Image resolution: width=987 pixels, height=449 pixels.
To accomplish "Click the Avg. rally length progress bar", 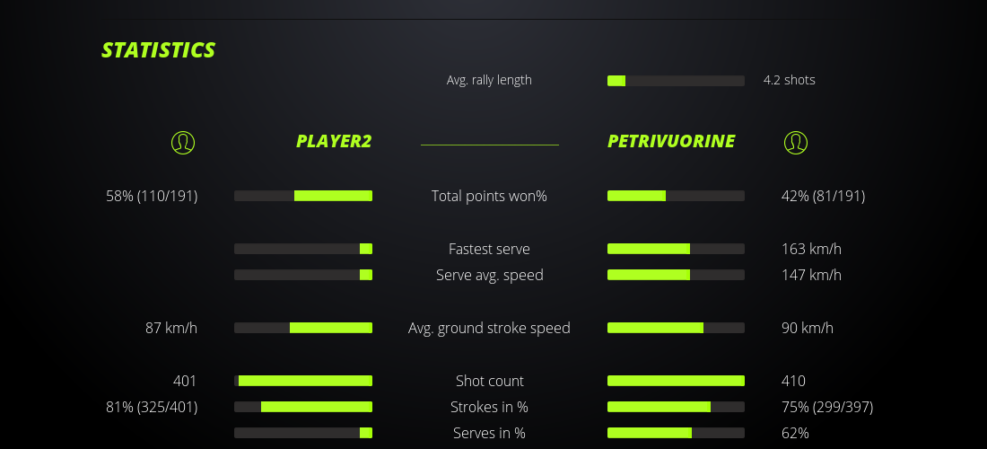I will pos(676,81).
